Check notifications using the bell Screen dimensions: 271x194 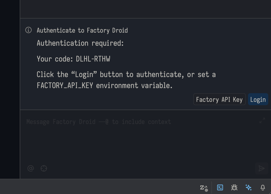pyautogui.click(x=263, y=187)
